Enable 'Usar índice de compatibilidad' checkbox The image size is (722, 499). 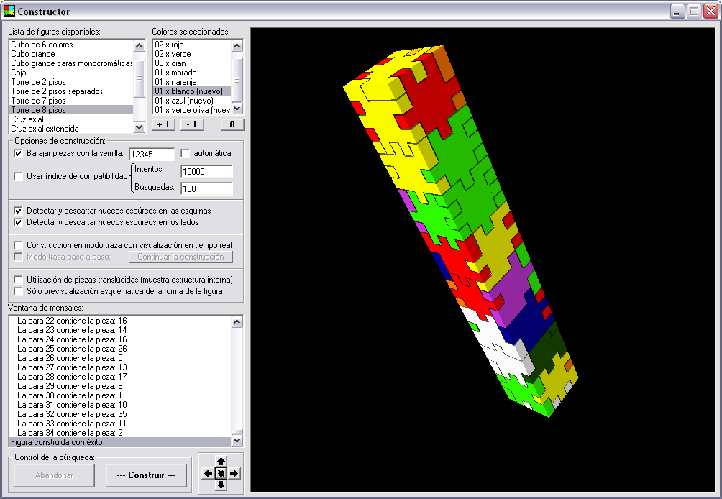pos(19,176)
